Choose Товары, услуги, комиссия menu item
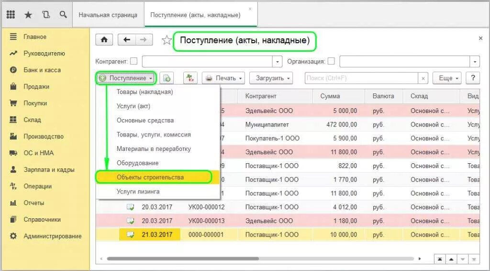 [x=154, y=135]
